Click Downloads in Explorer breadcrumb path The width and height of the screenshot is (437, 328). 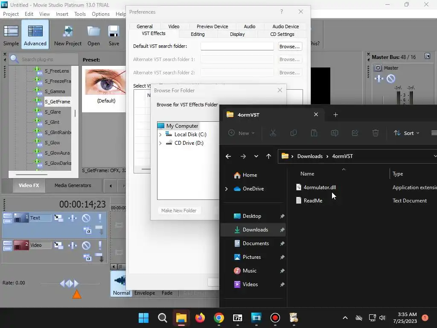click(x=310, y=156)
